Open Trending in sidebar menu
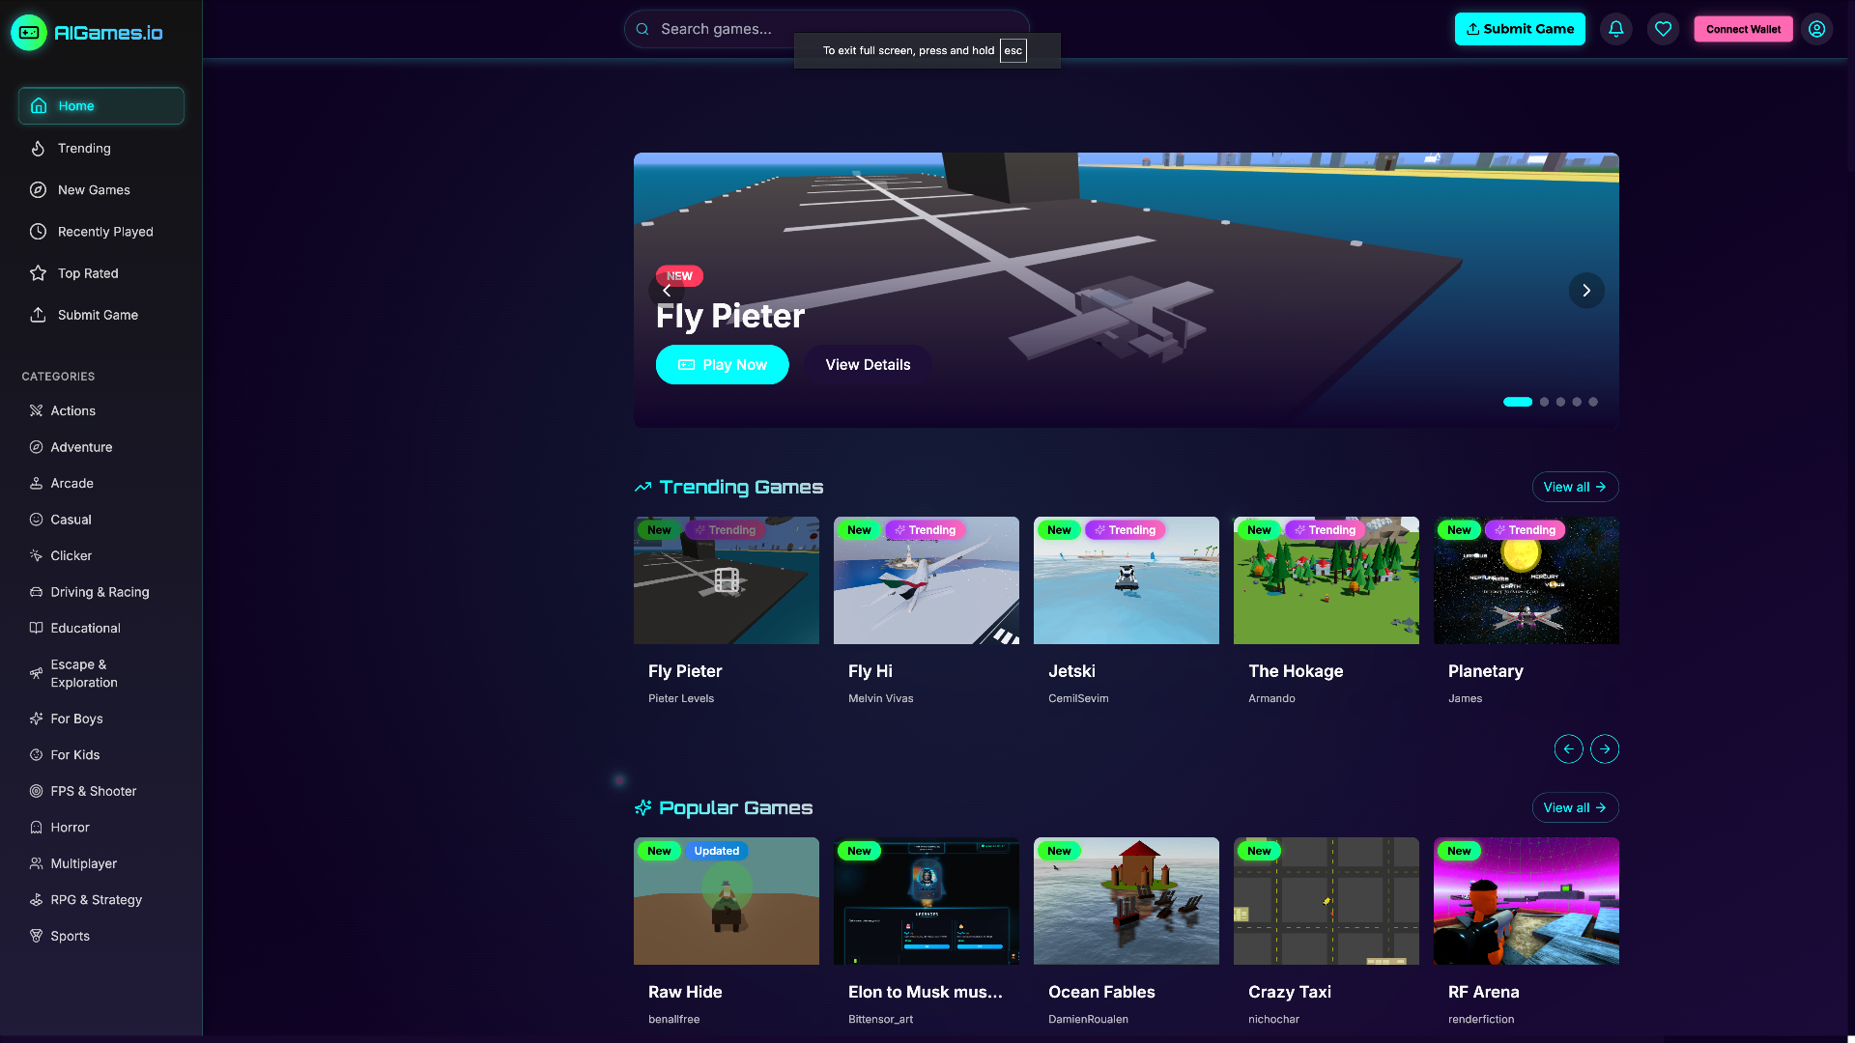The height and width of the screenshot is (1043, 1855). (101, 148)
